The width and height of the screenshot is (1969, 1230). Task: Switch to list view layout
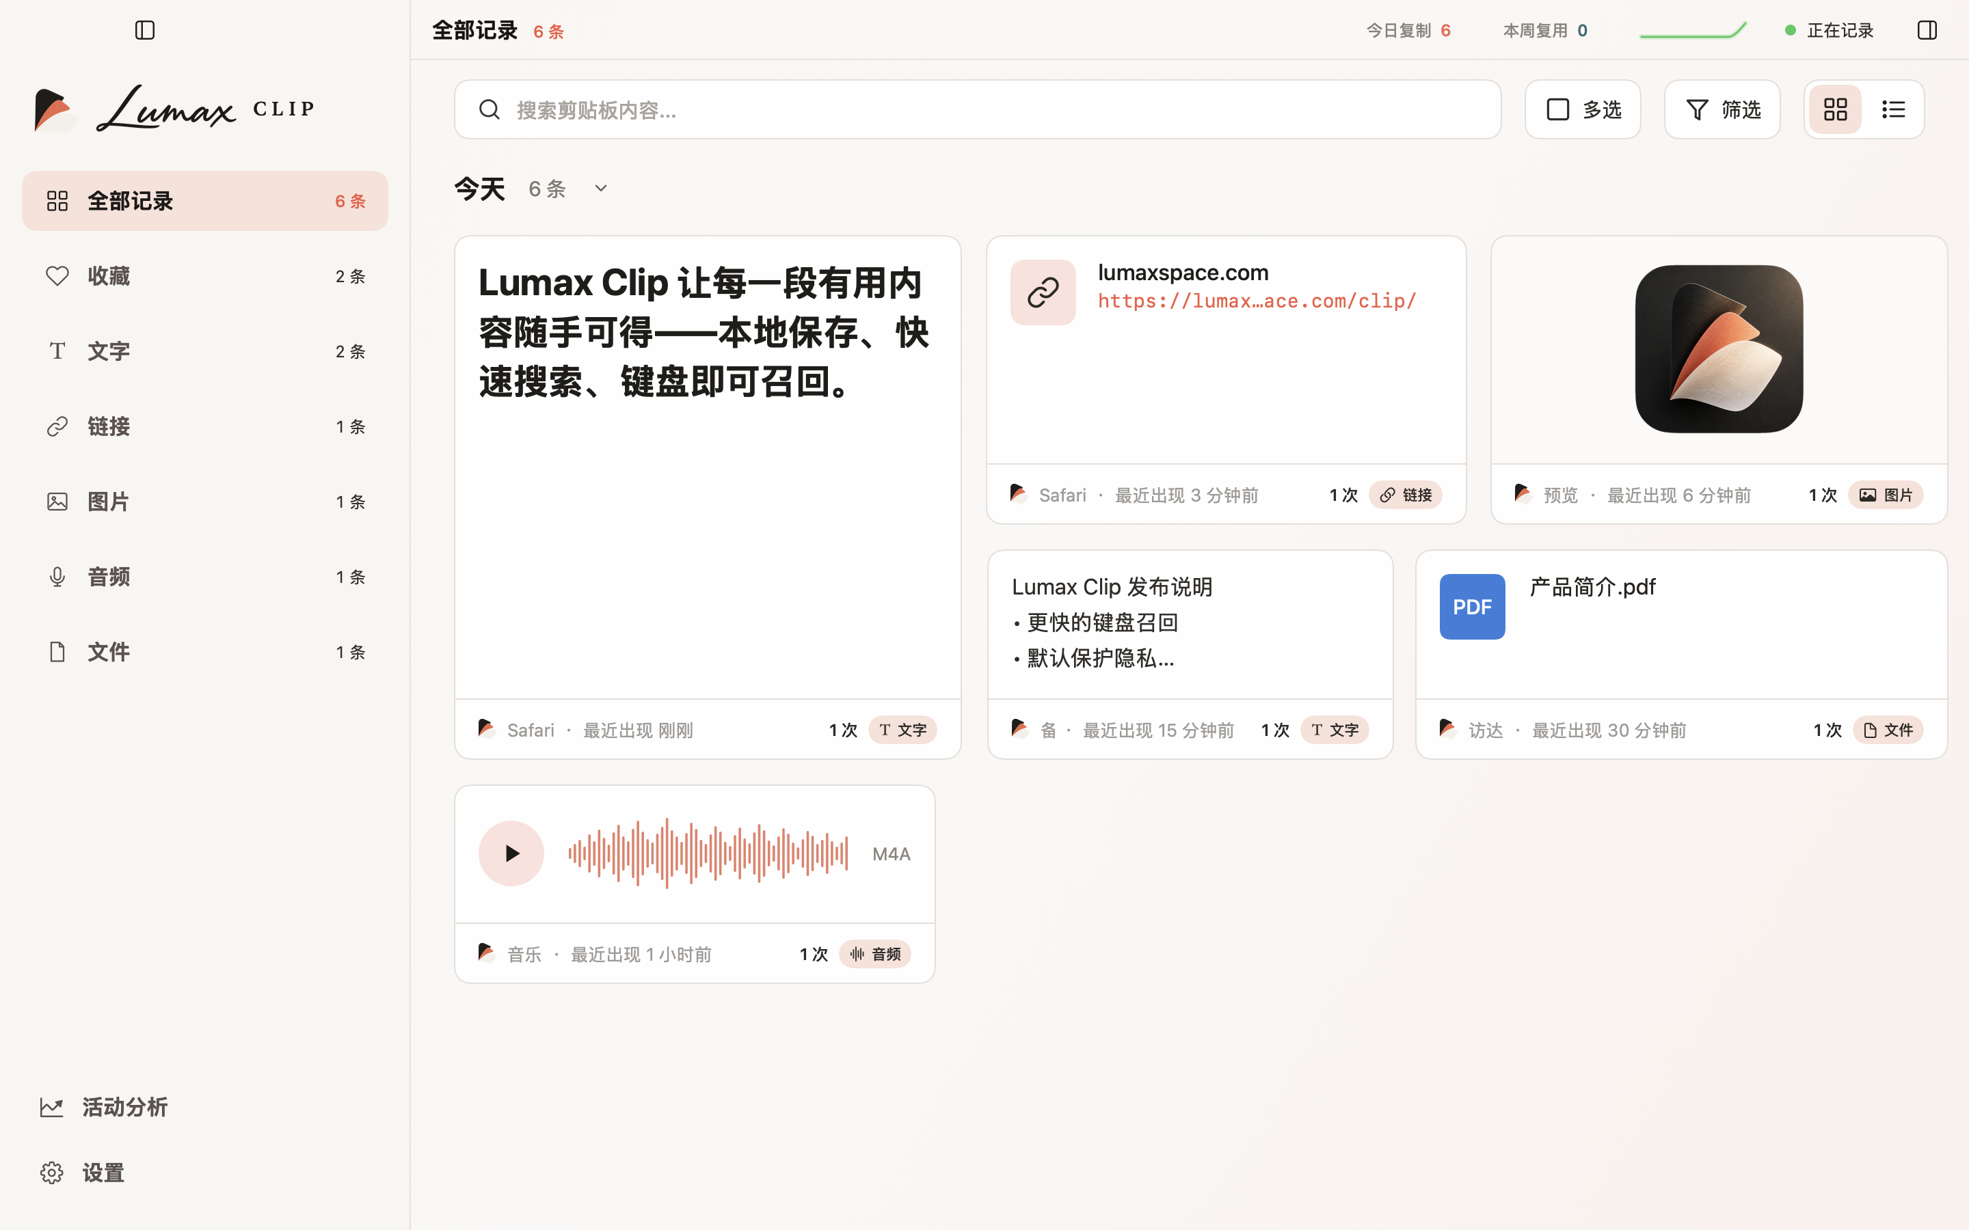tap(1893, 109)
